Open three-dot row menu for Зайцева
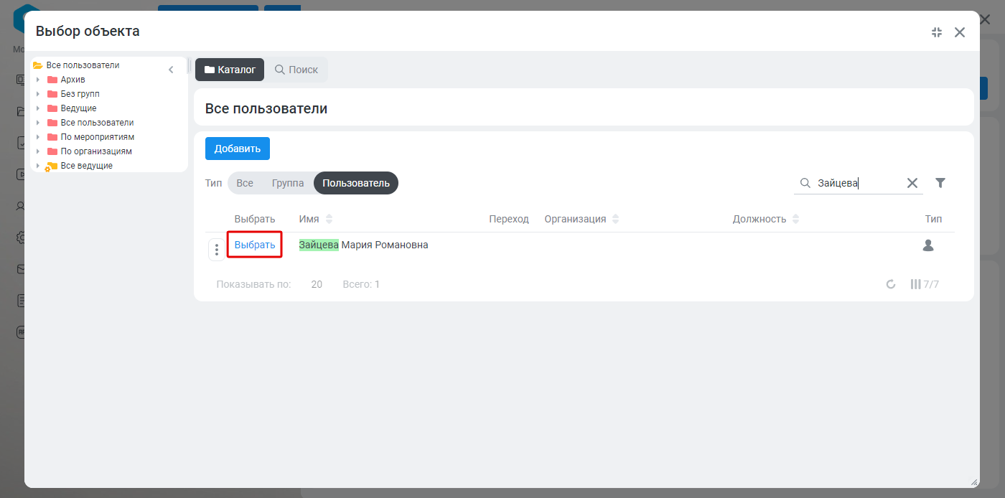 [217, 250]
